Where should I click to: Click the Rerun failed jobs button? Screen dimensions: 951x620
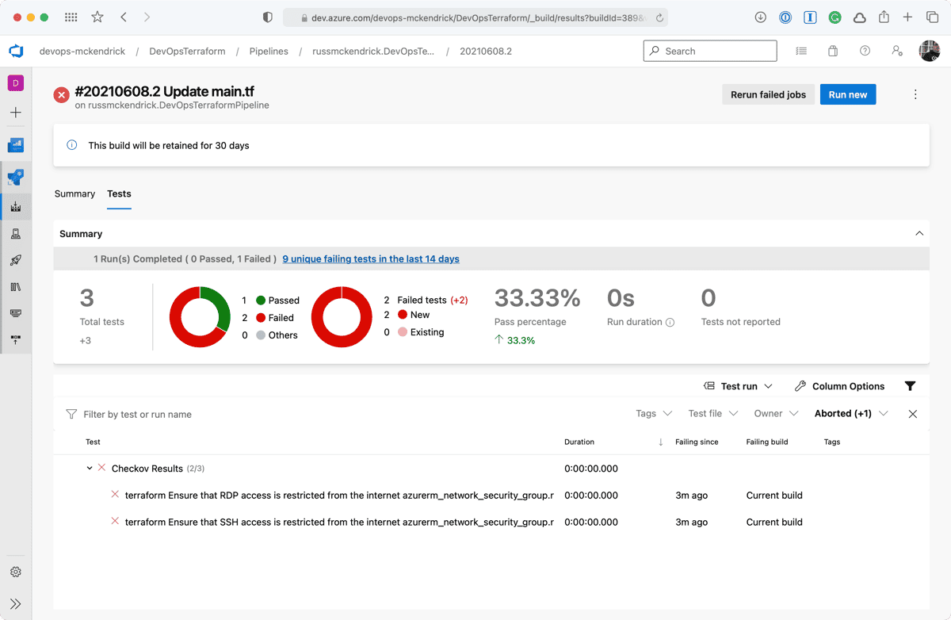point(768,94)
